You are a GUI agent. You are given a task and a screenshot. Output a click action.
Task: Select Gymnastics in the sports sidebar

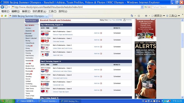[x=29, y=58]
